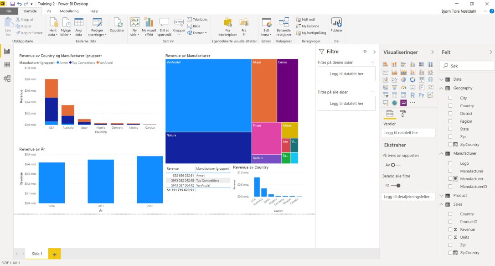The image size is (495, 266).
Task: Check the District field
Action: point(450,114)
